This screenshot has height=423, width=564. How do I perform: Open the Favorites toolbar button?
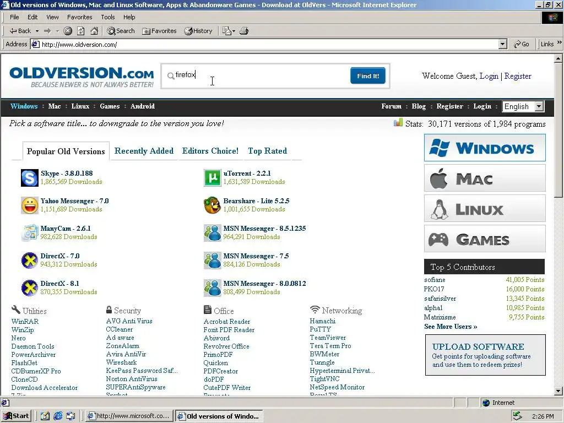point(159,31)
